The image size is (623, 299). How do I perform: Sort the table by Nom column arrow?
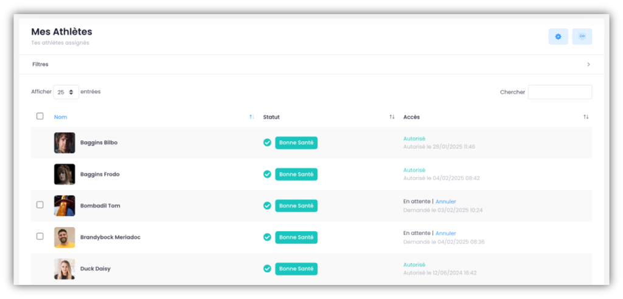(x=252, y=117)
